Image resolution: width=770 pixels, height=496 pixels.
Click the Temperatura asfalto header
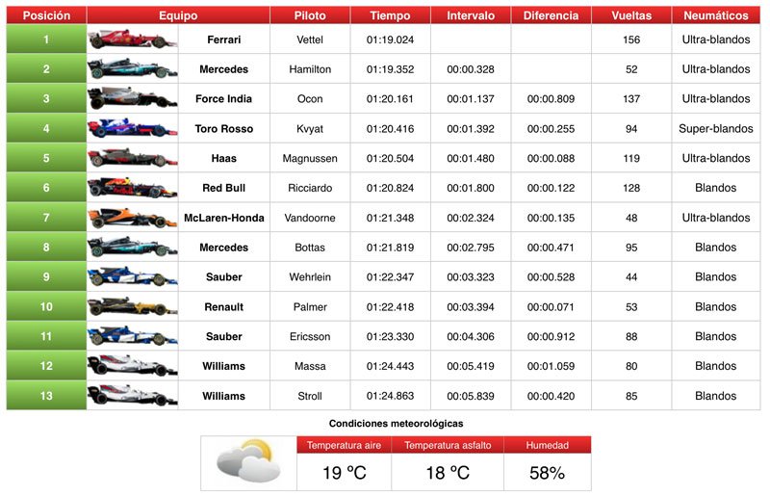(x=448, y=445)
